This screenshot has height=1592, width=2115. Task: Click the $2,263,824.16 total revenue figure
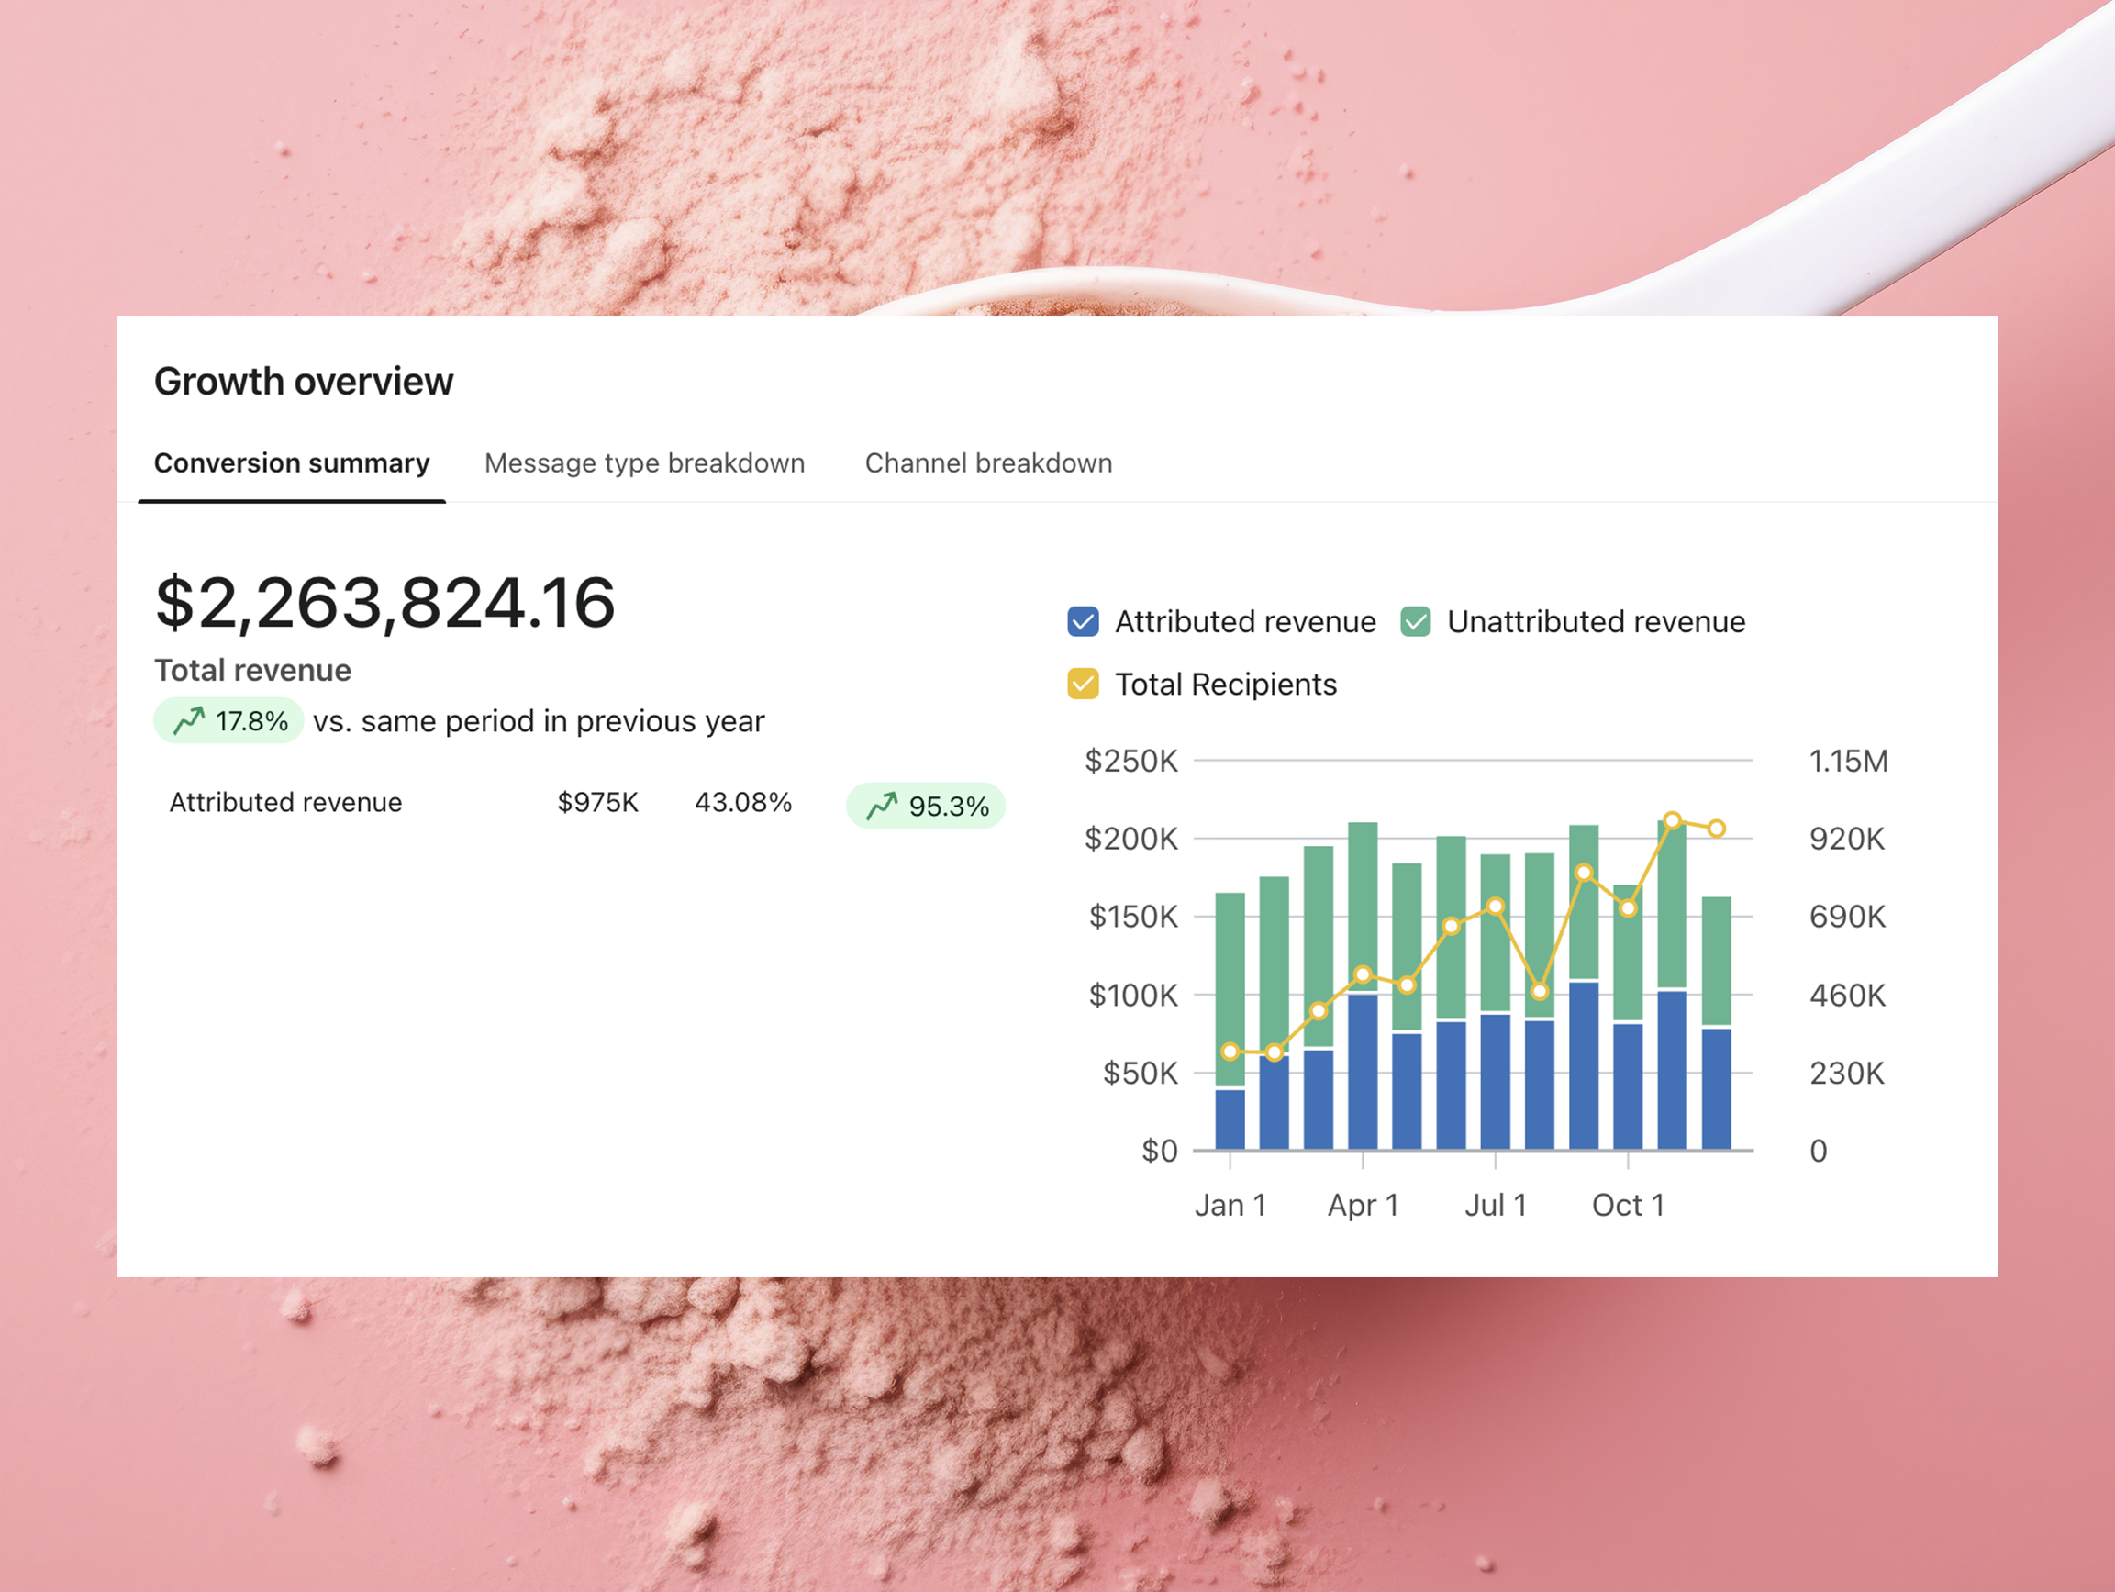384,602
